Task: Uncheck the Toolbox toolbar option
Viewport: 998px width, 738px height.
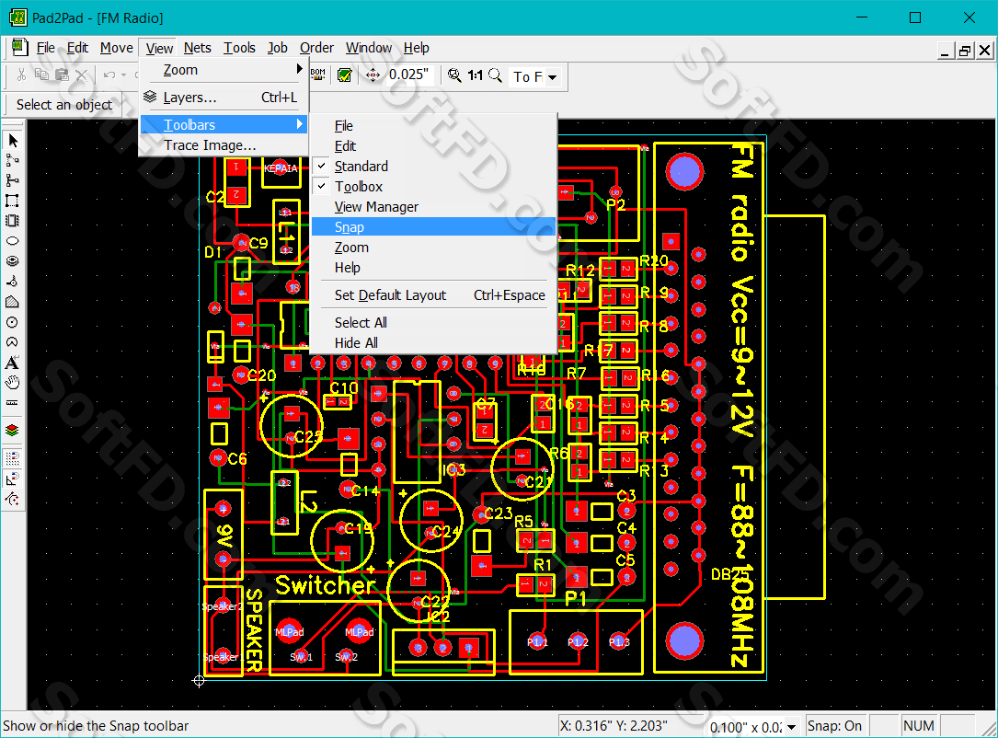Action: tap(433, 187)
